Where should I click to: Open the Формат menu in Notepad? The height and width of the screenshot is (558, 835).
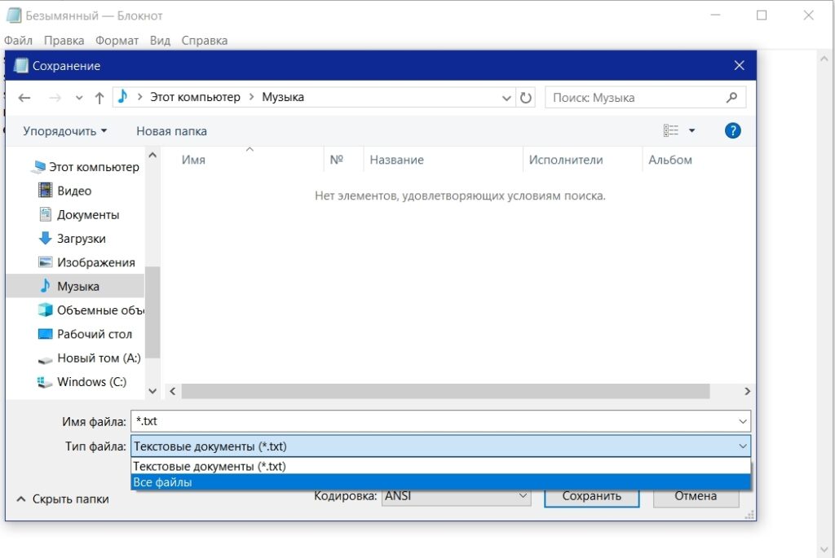click(x=117, y=41)
